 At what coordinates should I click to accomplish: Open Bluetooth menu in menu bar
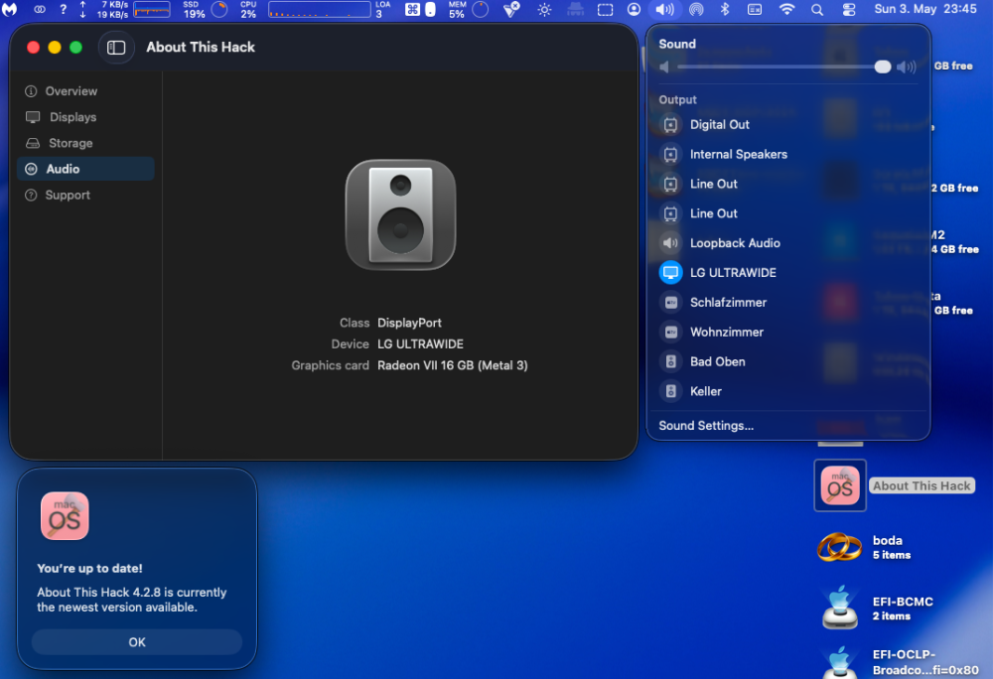pyautogui.click(x=725, y=10)
